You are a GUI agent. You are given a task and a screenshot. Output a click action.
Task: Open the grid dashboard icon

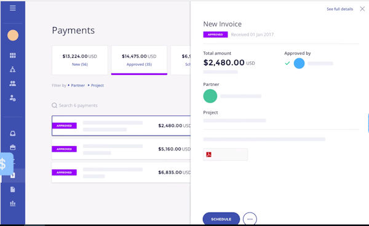(13, 55)
